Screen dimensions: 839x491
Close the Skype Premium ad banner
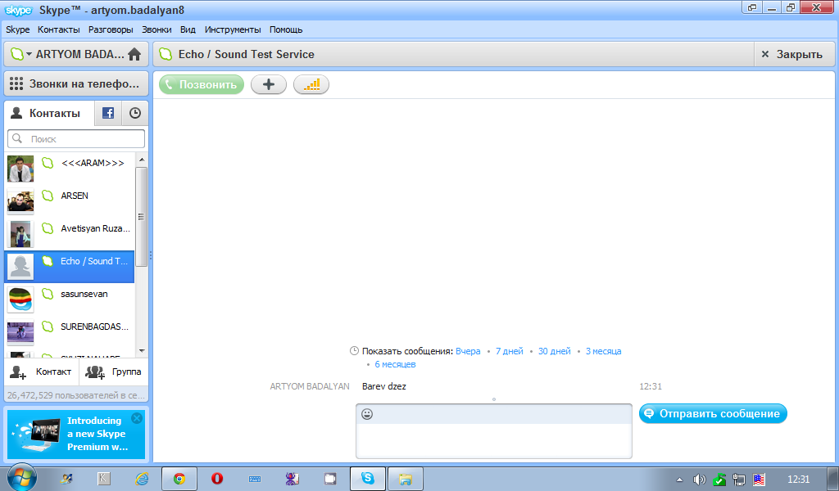click(137, 418)
